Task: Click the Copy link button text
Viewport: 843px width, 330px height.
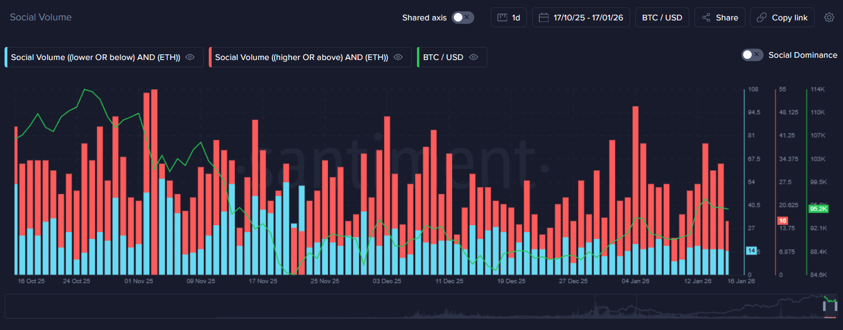Action: point(789,18)
